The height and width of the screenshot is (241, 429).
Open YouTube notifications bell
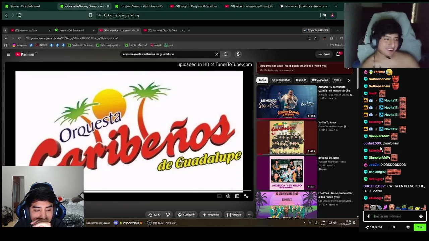coord(339,54)
